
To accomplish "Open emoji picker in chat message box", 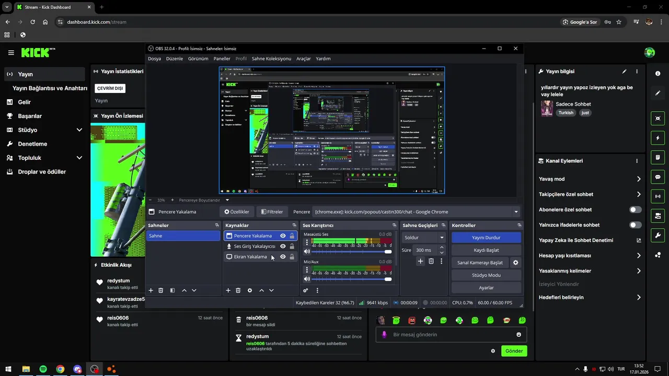I will click(519, 335).
